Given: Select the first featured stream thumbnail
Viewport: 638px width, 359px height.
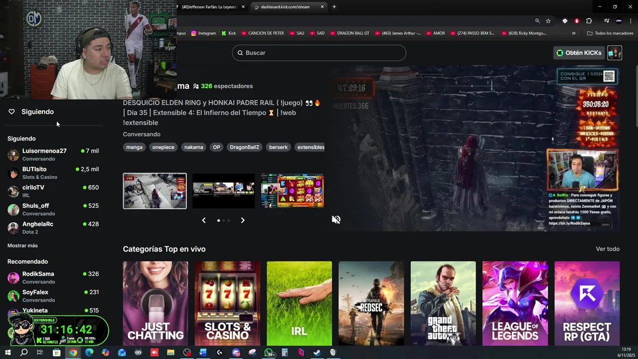Looking at the screenshot, I should tap(155, 191).
